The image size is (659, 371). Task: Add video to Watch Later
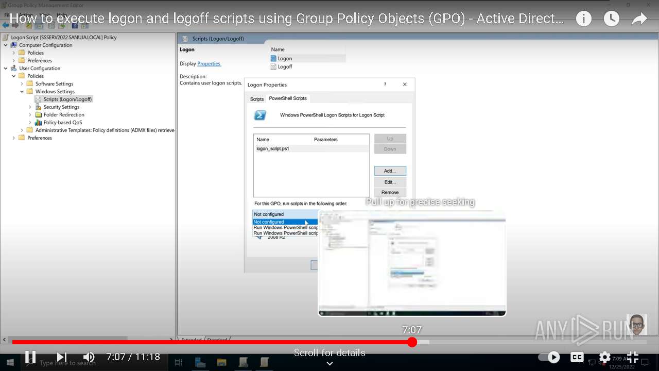(611, 19)
